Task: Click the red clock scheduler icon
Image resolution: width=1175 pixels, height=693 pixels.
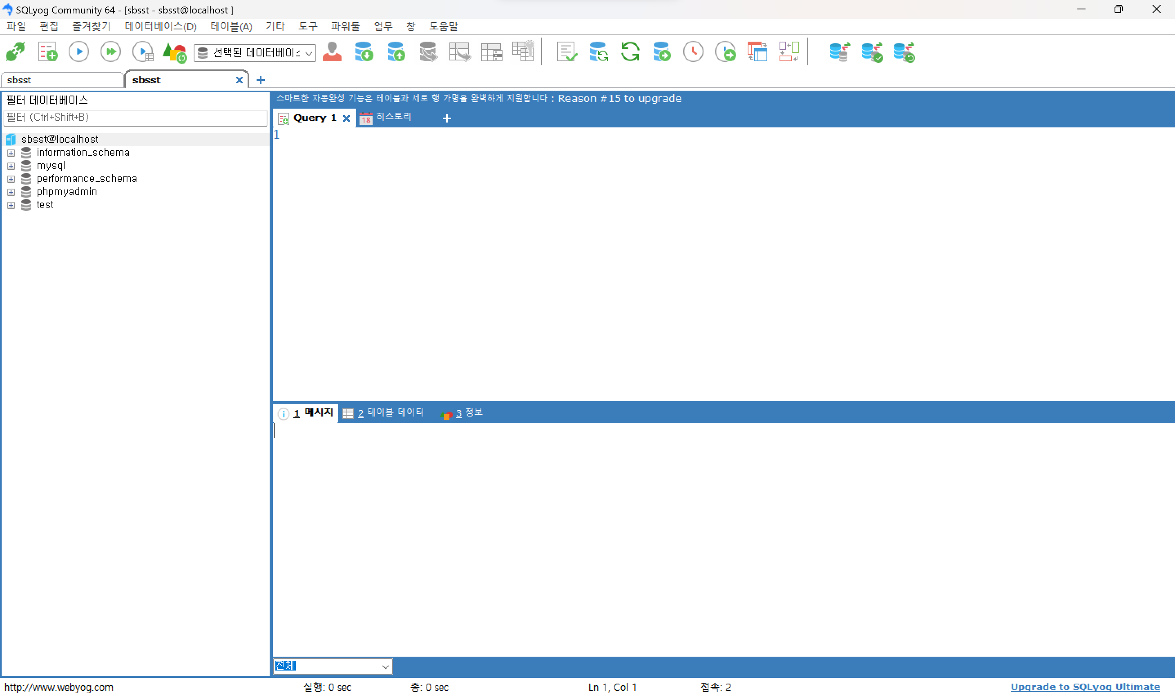Action: (x=693, y=52)
